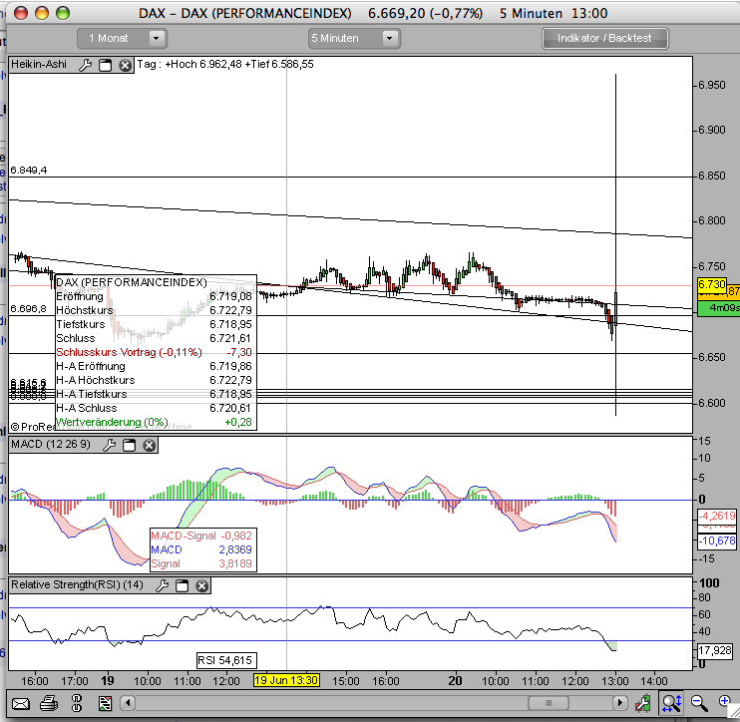Viewport: 740px width, 722px height.
Task: Click the 1 Monat dropdown arrow
Action: coord(156,38)
